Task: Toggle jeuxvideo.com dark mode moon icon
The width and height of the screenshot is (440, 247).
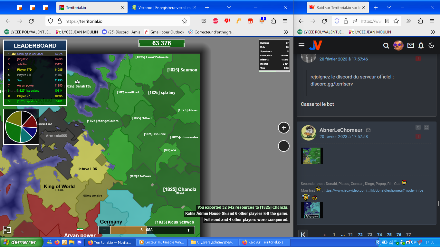Action: coord(431,46)
